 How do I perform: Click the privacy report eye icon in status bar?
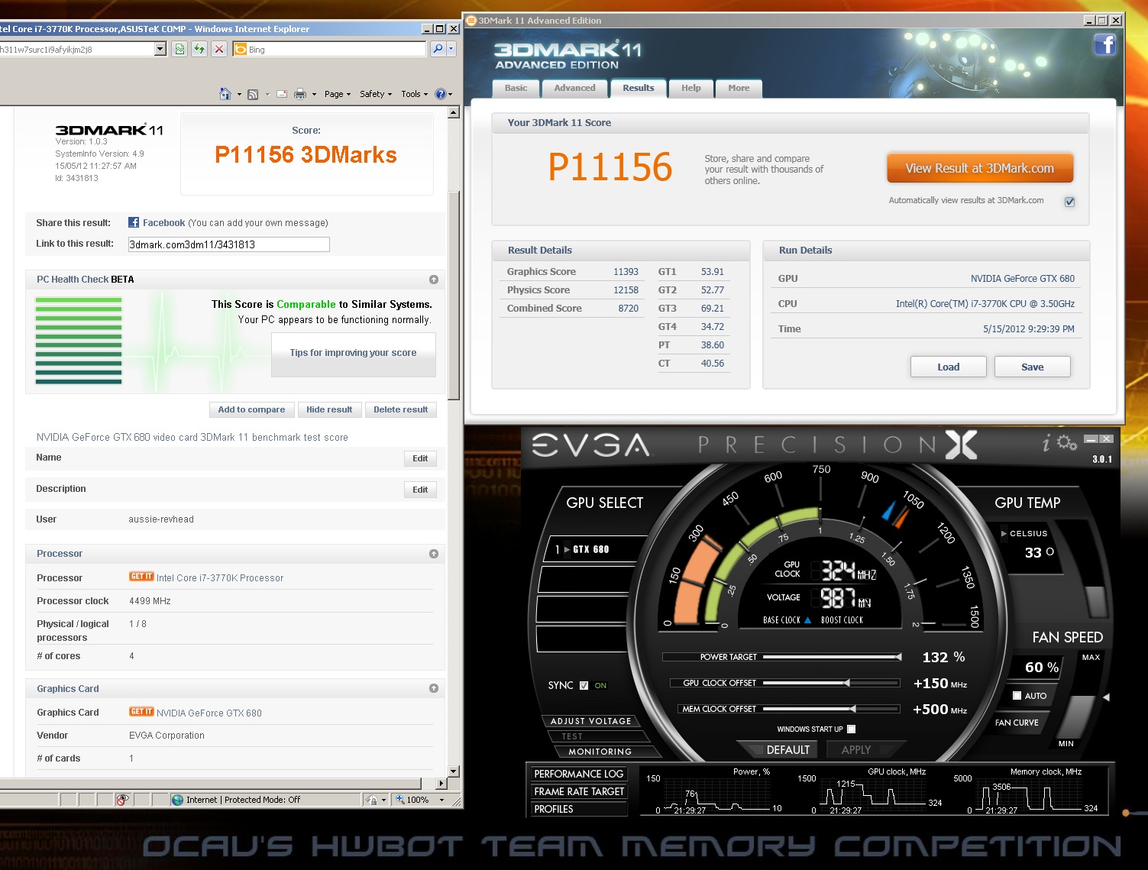coord(121,800)
